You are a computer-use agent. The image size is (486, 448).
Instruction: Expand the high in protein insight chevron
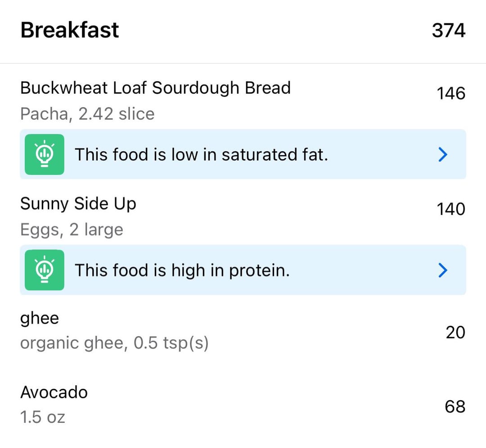pyautogui.click(x=443, y=270)
